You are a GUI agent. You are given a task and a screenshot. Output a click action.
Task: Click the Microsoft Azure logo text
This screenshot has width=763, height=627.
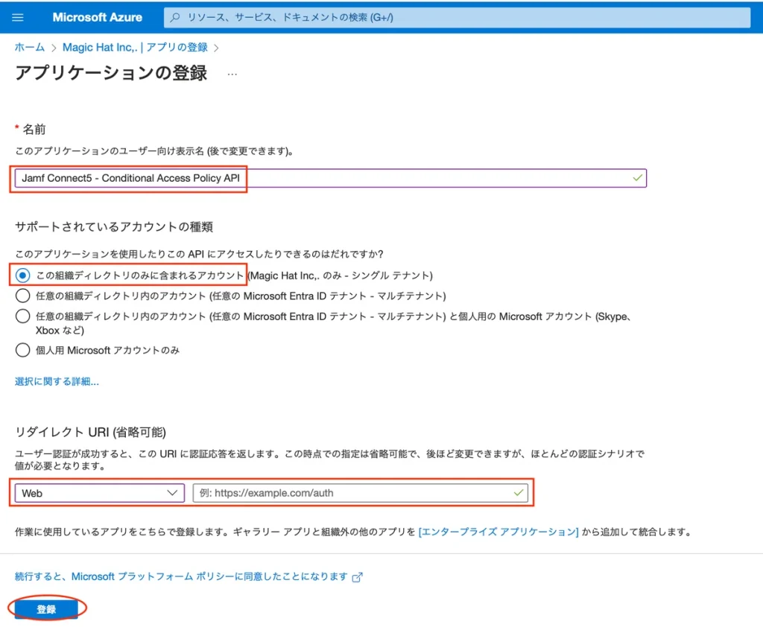(97, 17)
